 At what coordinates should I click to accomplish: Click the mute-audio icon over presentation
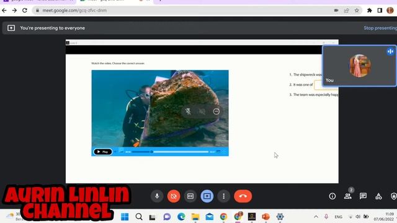click(202, 111)
